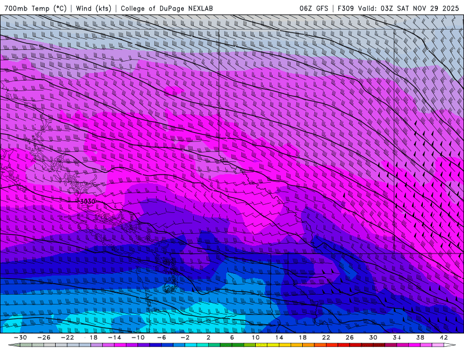The height and width of the screenshot is (348, 464).
Task: Click the "Wind (kts)" title label
Action: pyautogui.click(x=93, y=8)
